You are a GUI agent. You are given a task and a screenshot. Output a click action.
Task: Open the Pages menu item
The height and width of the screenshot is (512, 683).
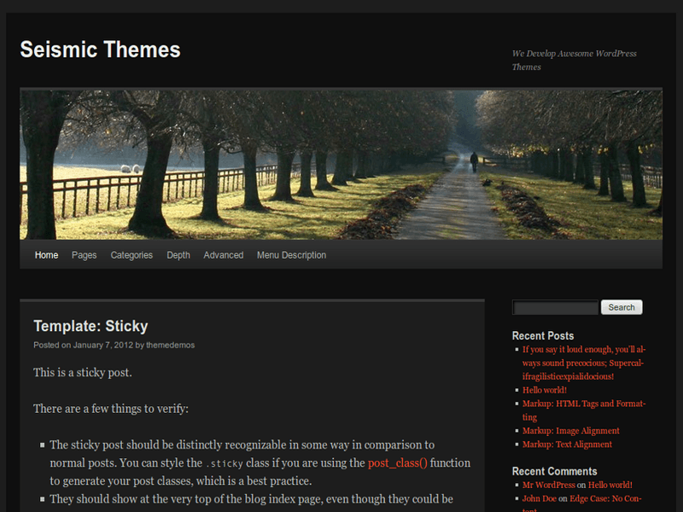coord(84,255)
